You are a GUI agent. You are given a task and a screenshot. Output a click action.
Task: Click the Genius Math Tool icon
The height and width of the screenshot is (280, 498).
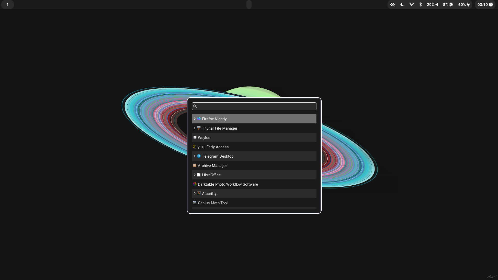click(195, 203)
